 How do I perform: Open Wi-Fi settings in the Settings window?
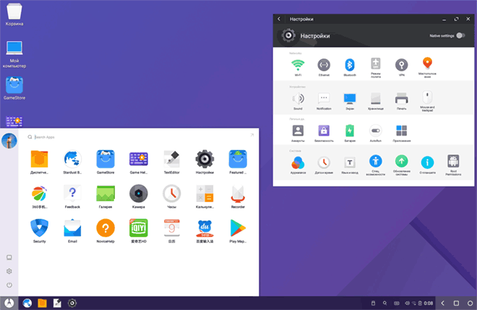(x=298, y=67)
